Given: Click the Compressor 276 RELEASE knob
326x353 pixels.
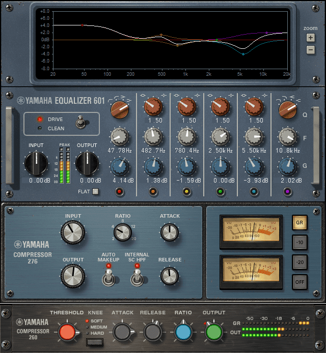Looking at the screenshot, I should [x=170, y=276].
